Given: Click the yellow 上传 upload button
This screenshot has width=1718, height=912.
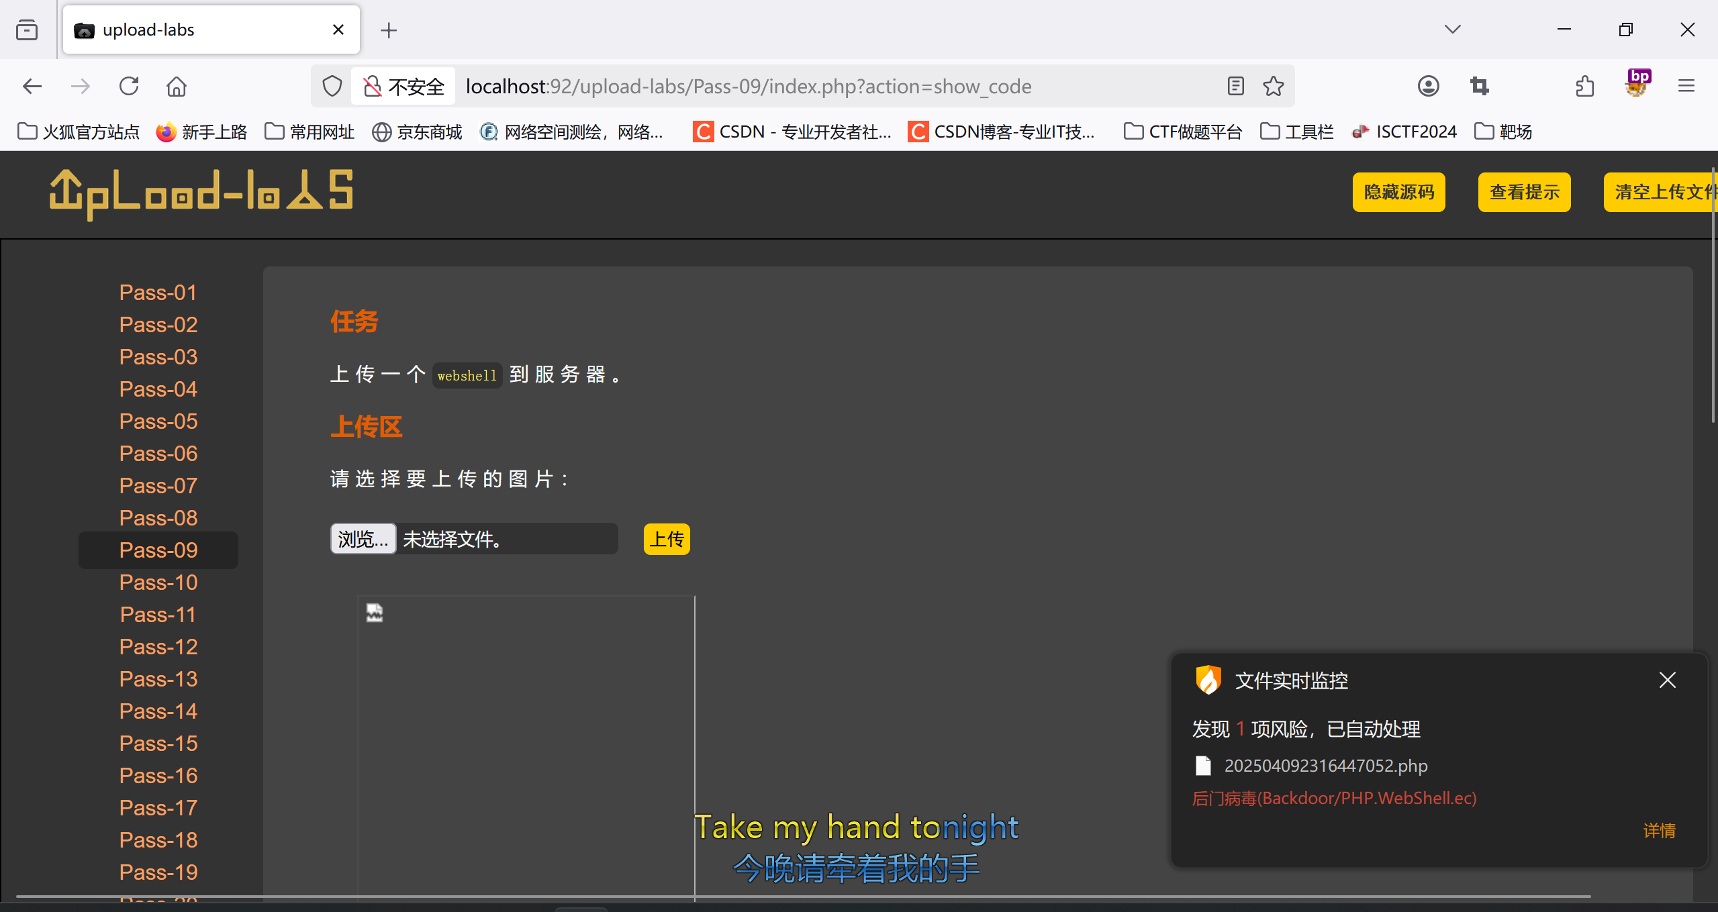Looking at the screenshot, I should pyautogui.click(x=667, y=539).
